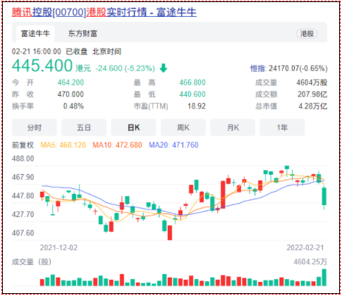Image resolution: width=342 pixels, height=296 pixels.
Task: Click the 4604.25万 volume figure
Action: (310, 262)
